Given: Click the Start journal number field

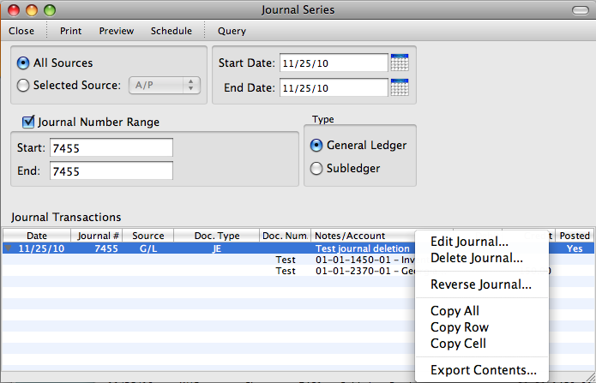Looking at the screenshot, I should tap(111, 148).
